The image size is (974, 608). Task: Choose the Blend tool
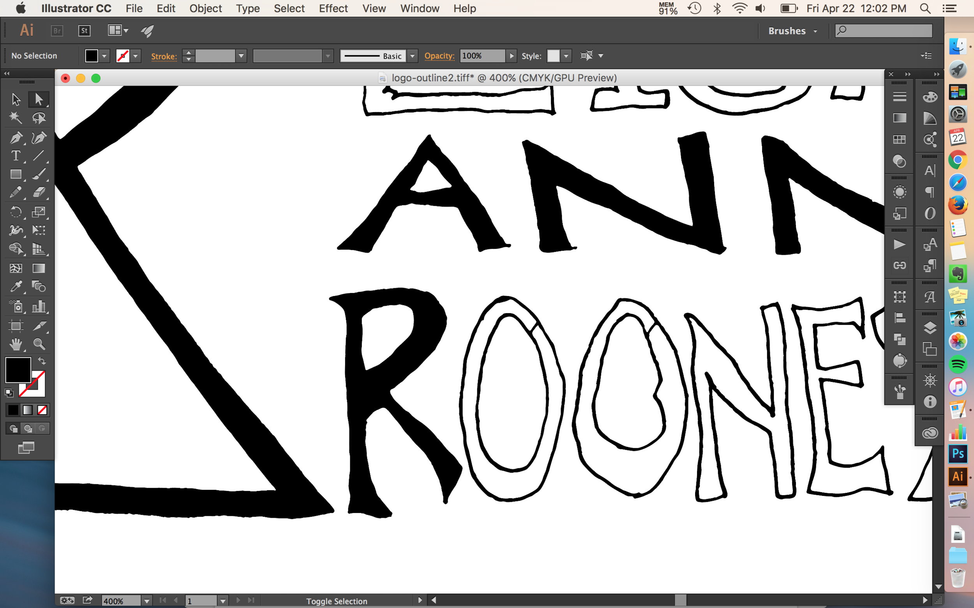(x=39, y=287)
